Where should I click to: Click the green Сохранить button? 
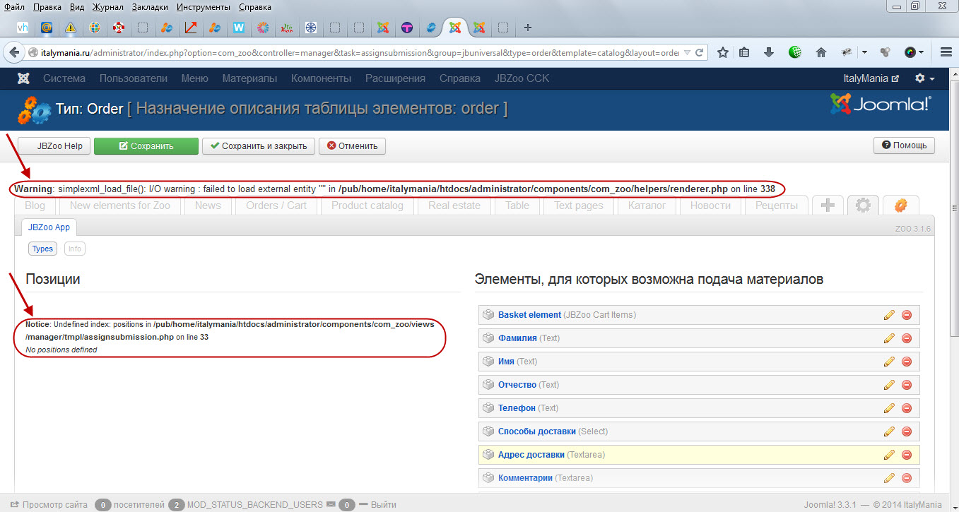(146, 146)
